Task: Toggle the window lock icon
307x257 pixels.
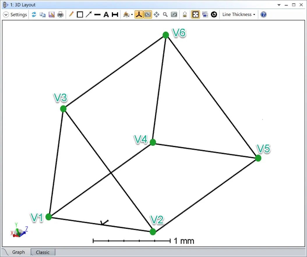Action: coord(185,15)
